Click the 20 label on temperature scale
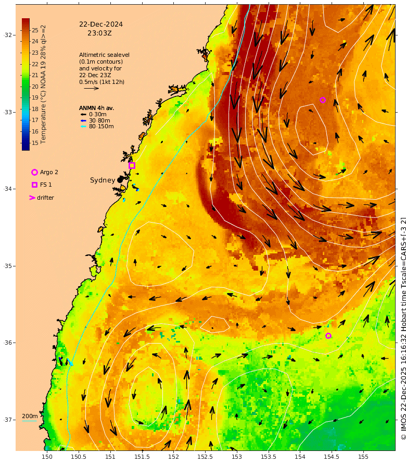406x464 pixels. point(35,87)
